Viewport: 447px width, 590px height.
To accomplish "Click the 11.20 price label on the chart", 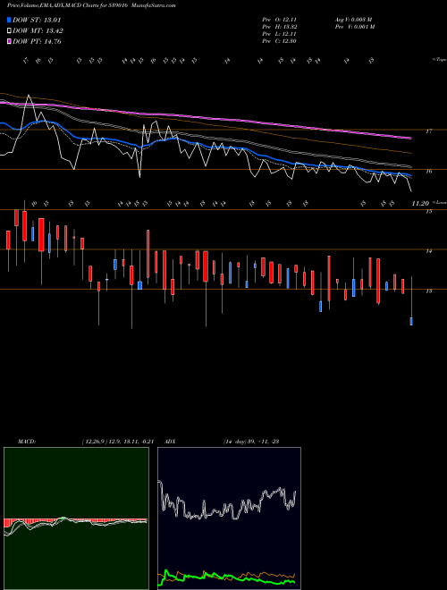I will pos(420,203).
